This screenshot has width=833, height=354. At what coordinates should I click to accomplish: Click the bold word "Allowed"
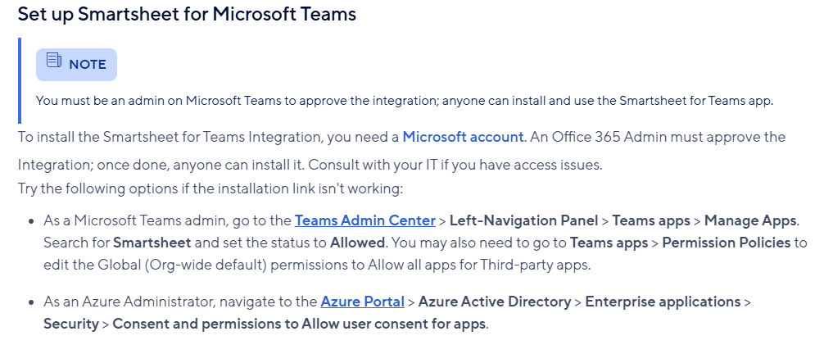(x=358, y=243)
